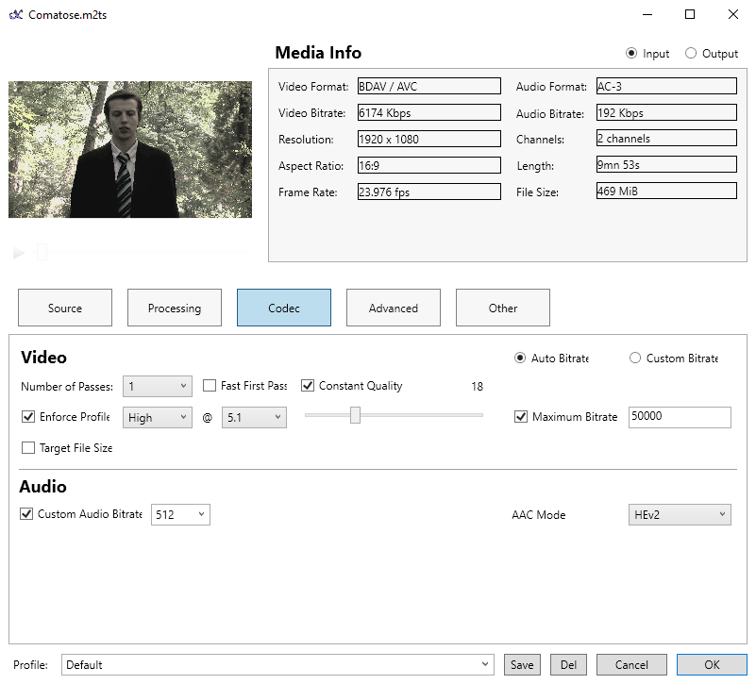Switch to the Source tab
The image size is (756, 684).
65,308
